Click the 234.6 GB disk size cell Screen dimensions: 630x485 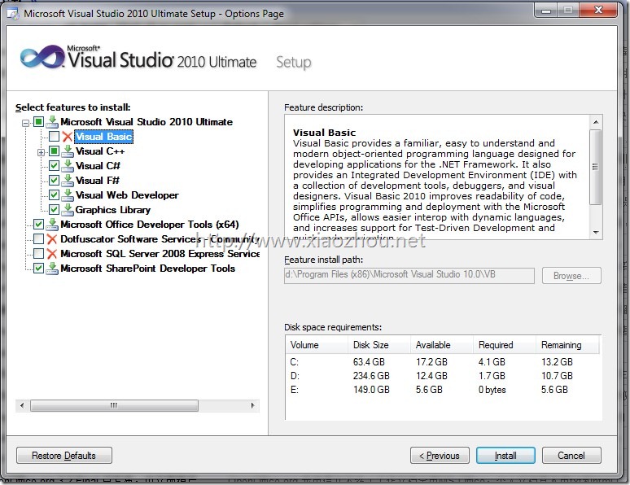[x=371, y=376]
